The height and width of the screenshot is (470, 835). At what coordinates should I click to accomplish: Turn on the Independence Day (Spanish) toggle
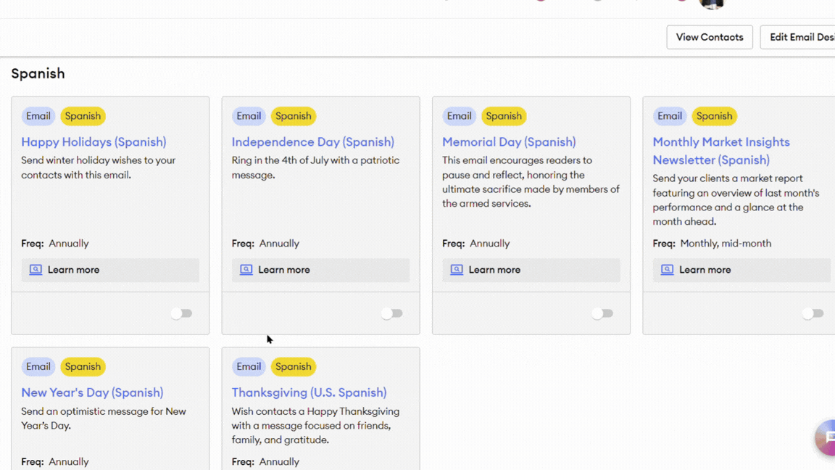pos(391,313)
